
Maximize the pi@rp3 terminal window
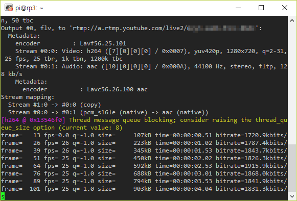pos(261,8)
